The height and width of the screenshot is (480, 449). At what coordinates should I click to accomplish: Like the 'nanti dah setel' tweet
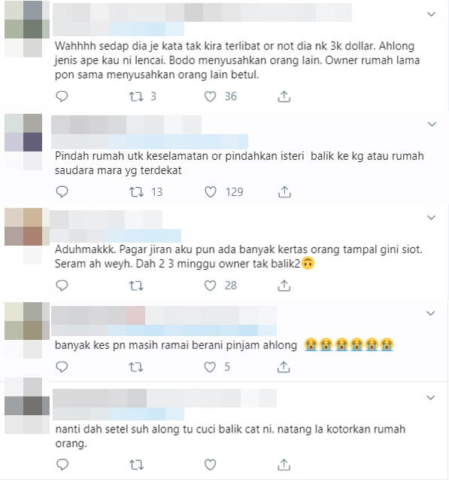210,465
